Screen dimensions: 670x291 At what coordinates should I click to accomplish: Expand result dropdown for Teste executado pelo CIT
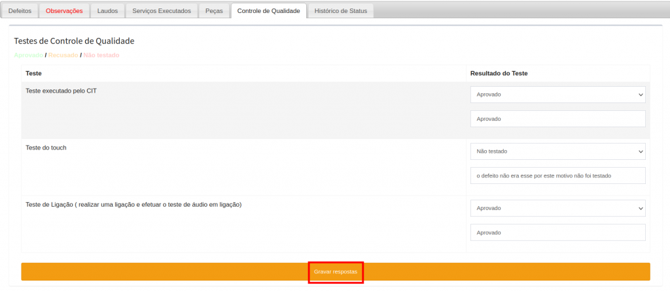coord(557,95)
